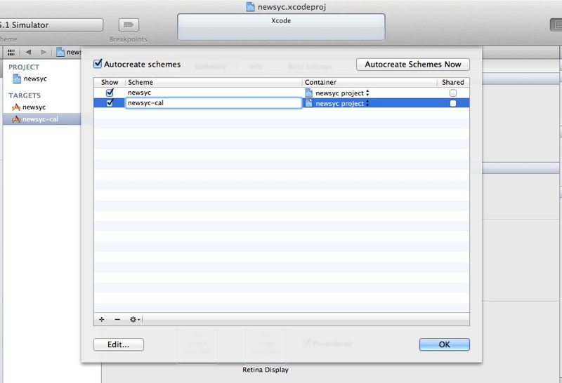Viewport: 562px width, 383px height.
Task: Select the newsyc target in the sidebar
Action: (33, 107)
